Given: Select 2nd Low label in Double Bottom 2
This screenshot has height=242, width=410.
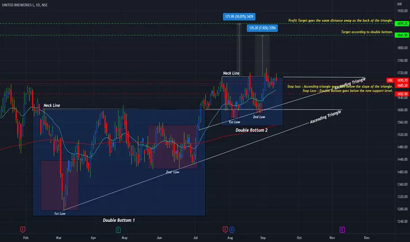Looking at the screenshot, I should tap(259, 117).
